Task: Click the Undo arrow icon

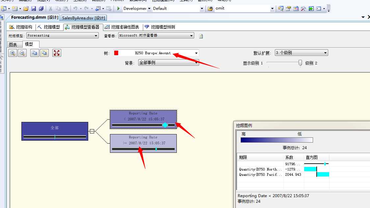Action: coord(75,9)
